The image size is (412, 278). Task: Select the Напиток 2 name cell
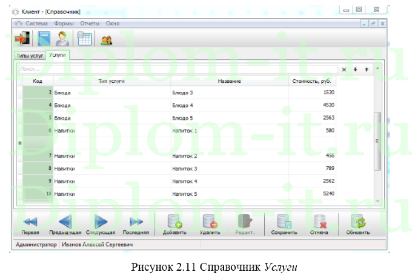[230, 156]
